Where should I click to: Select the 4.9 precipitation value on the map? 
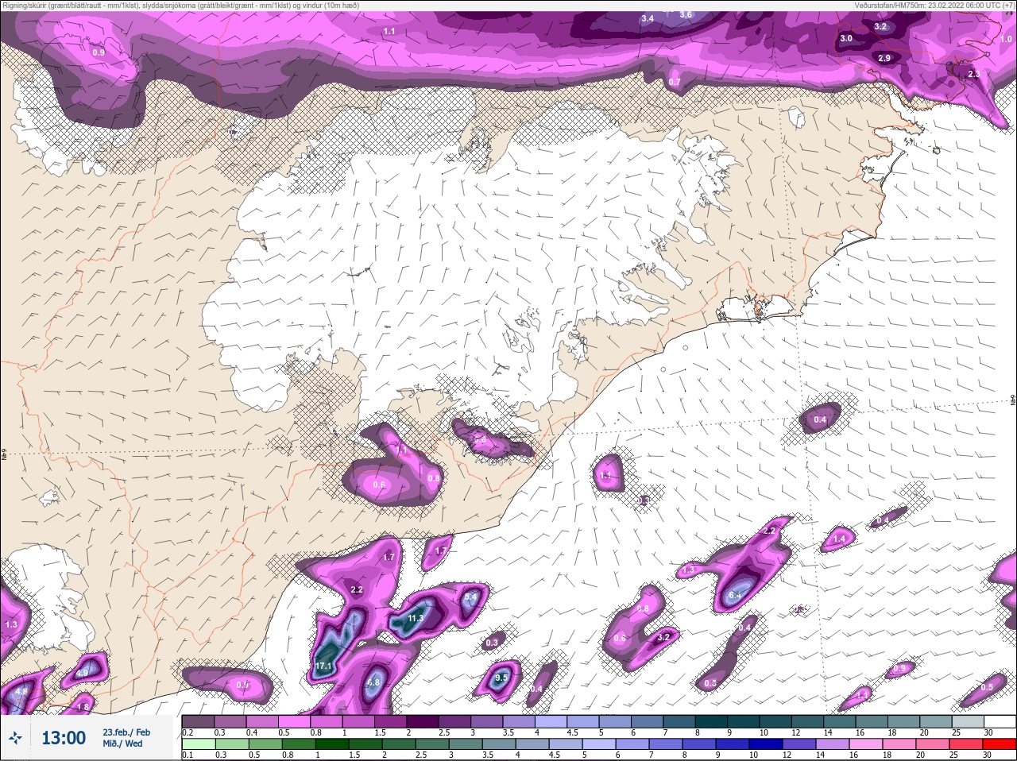point(82,673)
